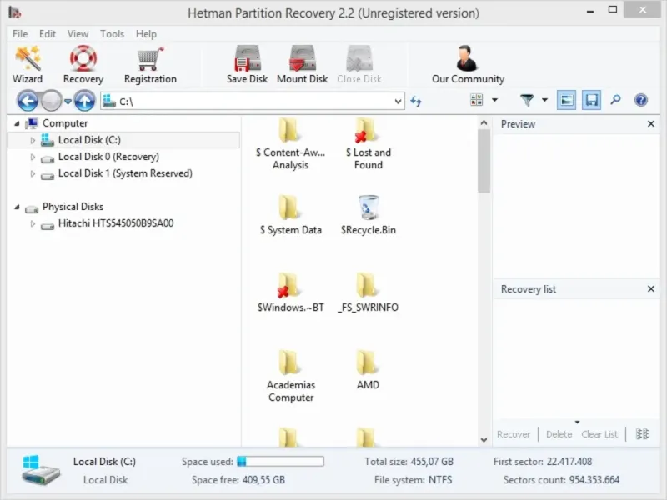This screenshot has width=667, height=500.
Task: Click the scroll down arrow
Action: click(484, 440)
